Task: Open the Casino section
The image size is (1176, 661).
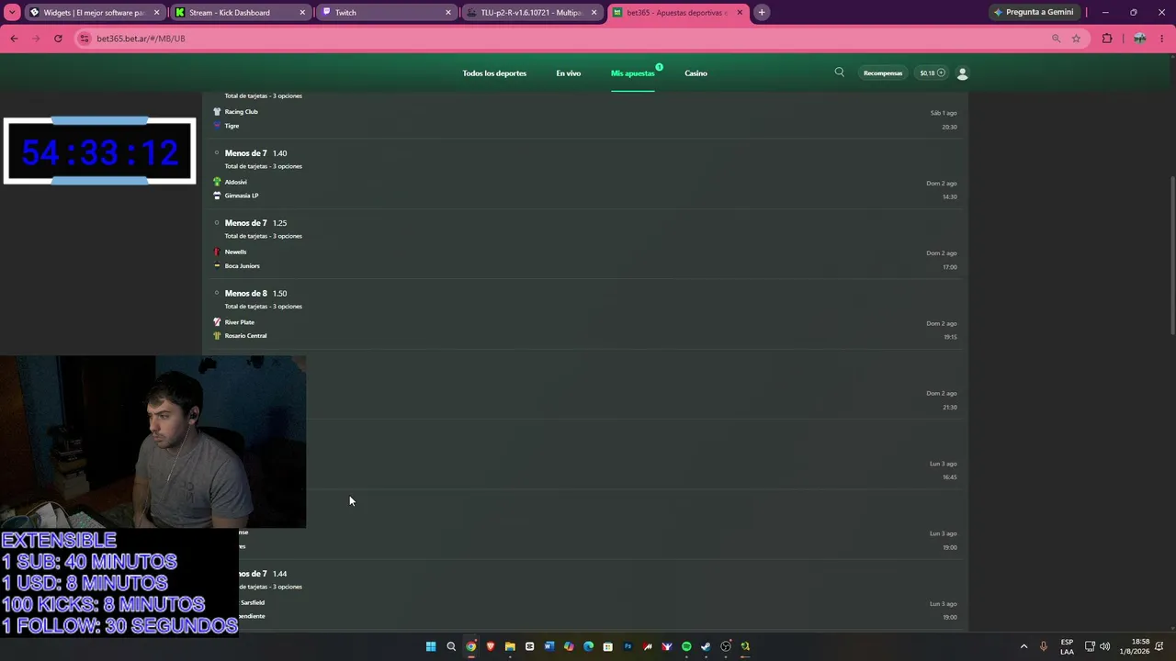Action: [x=695, y=73]
